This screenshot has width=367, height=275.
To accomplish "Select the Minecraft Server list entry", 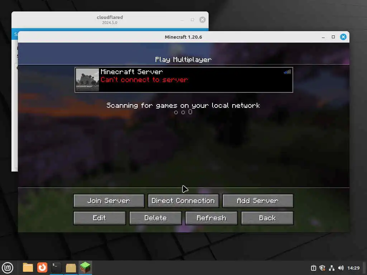I will pos(184,80).
